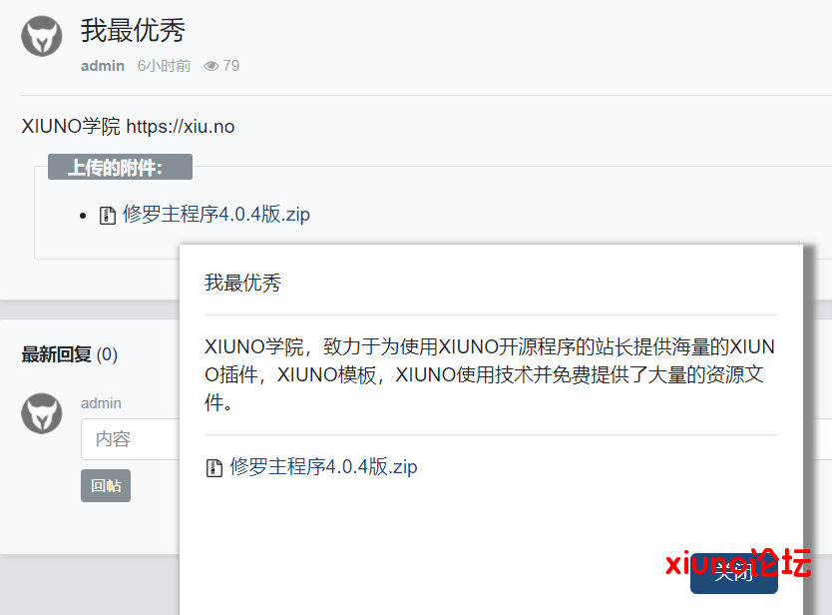Image resolution: width=832 pixels, height=615 pixels.
Task: Click the XIUNO学院 description paragraph in the popup
Action: click(490, 374)
